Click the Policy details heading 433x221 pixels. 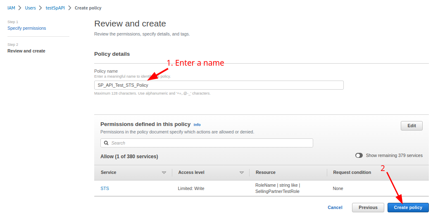[112, 54]
